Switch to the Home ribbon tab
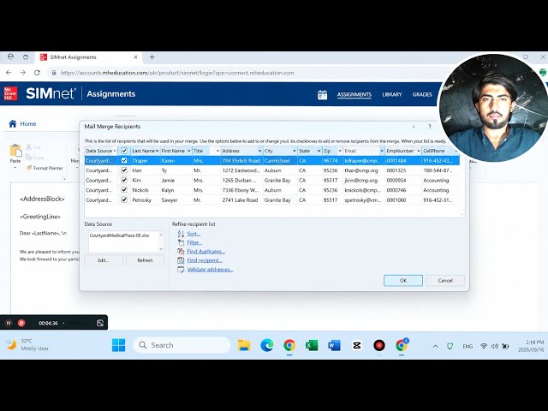Viewport: 548px width, 411px height. tap(28, 123)
